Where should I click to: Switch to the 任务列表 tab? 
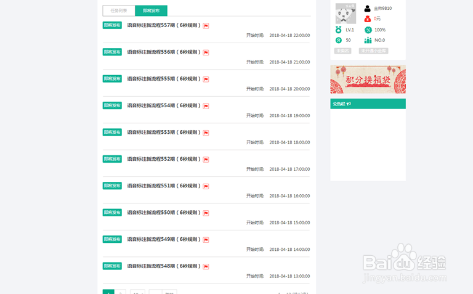point(118,10)
